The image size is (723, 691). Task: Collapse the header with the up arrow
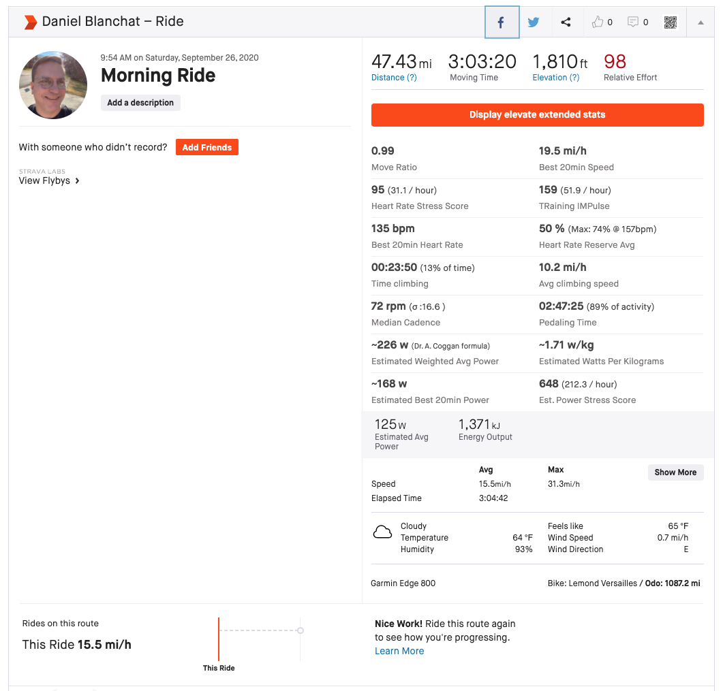701,22
